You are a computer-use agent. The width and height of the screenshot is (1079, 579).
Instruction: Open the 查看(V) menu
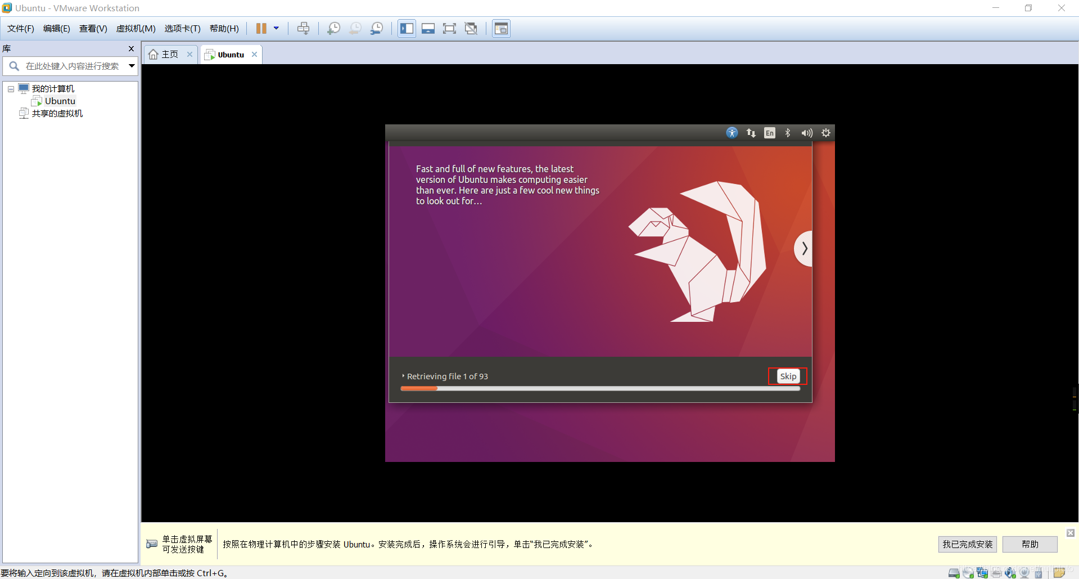click(93, 29)
